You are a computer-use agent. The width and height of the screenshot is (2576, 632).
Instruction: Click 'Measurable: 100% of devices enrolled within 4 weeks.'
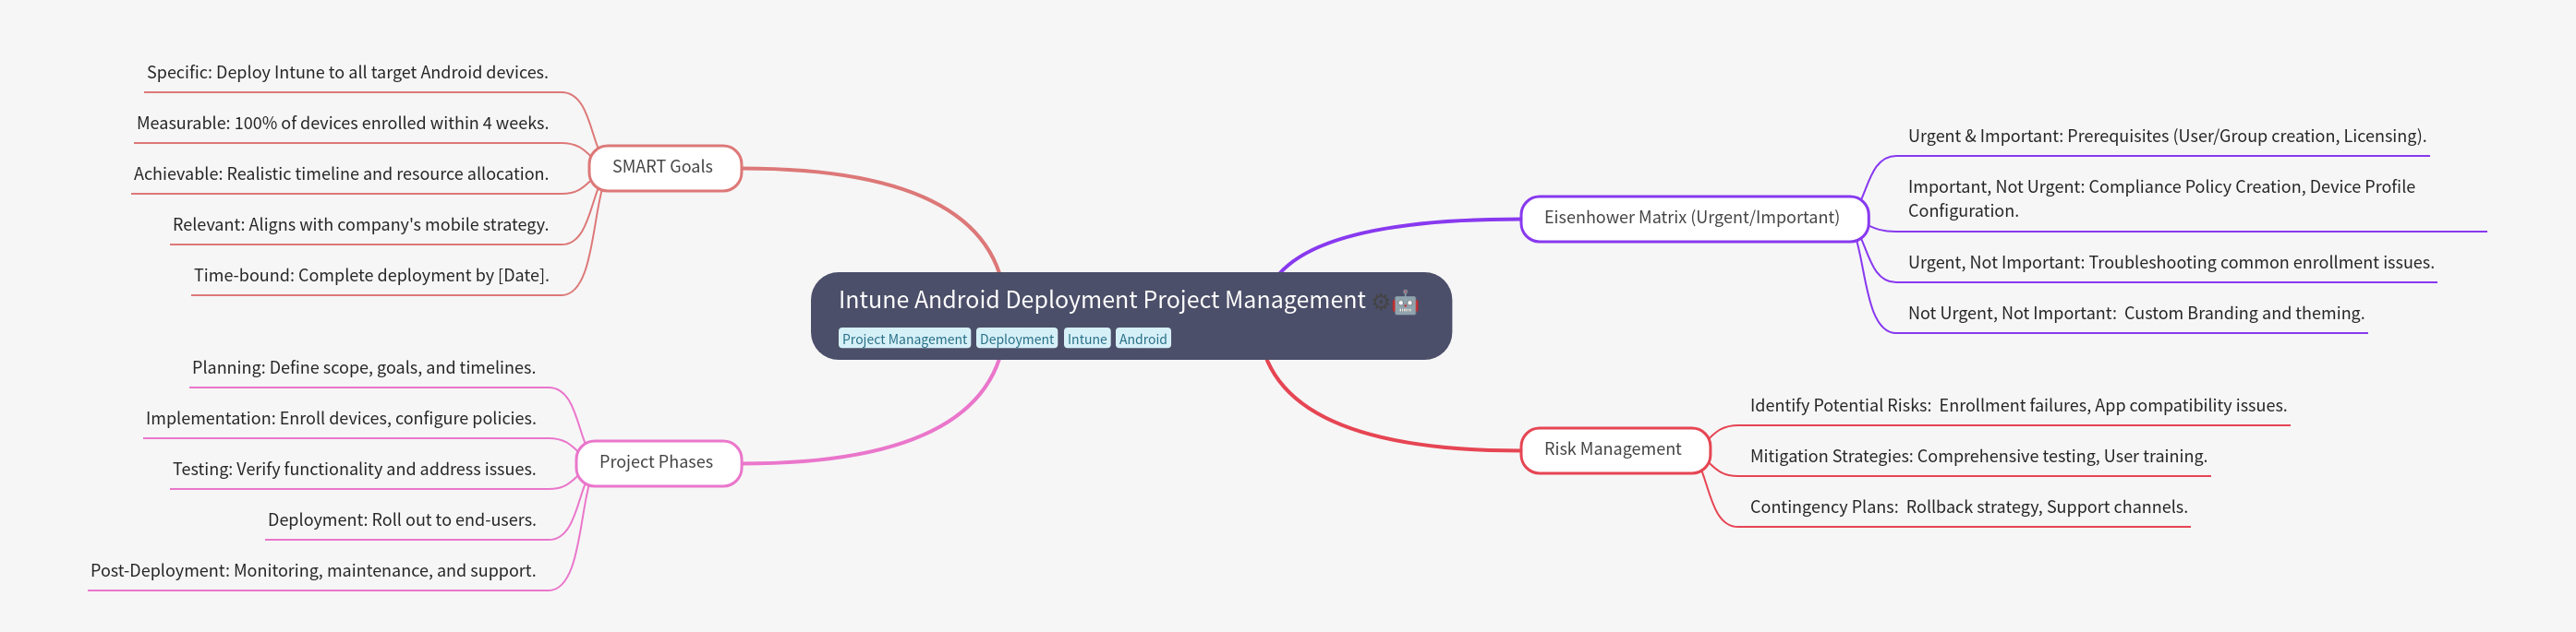(342, 124)
